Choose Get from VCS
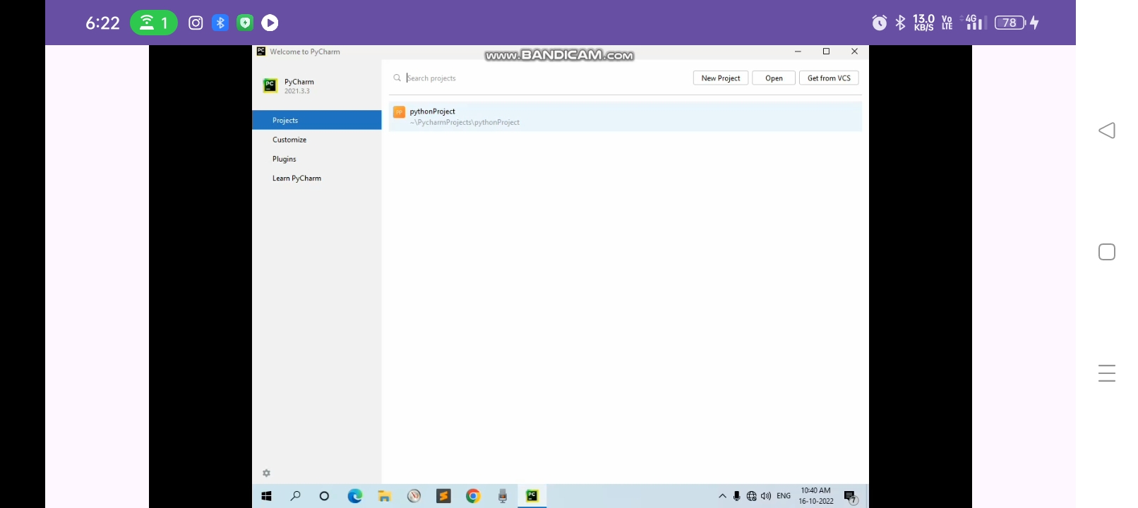This screenshot has height=508, width=1138. [x=829, y=78]
